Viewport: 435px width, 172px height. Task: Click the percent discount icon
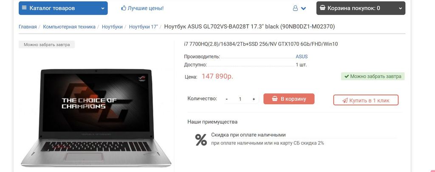coord(201,140)
